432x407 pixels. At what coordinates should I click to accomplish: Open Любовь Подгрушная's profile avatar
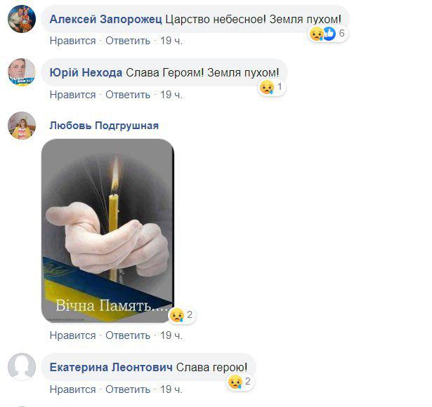tap(22, 126)
